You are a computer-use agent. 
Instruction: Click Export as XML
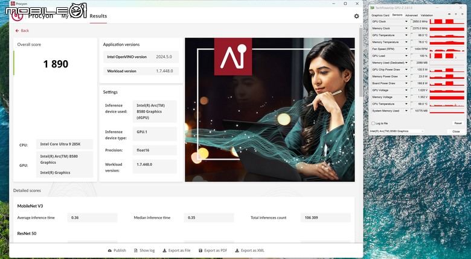[249, 251]
